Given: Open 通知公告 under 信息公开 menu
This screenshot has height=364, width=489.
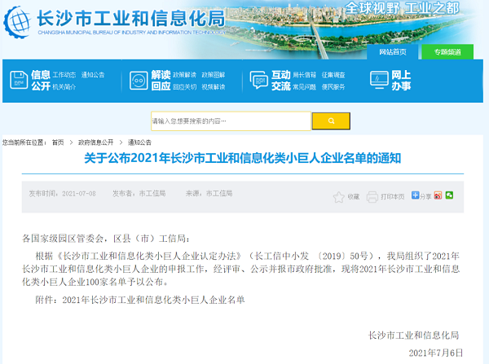Looking at the screenshot, I should (x=93, y=74).
